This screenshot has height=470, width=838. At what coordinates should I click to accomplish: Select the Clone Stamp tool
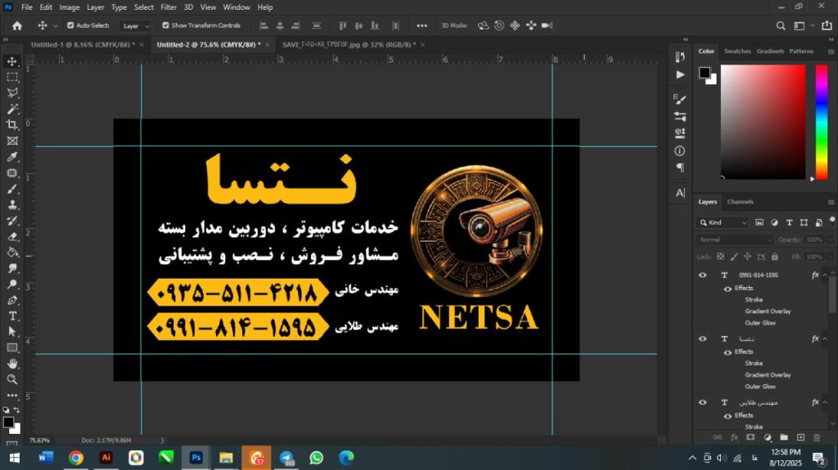(11, 204)
